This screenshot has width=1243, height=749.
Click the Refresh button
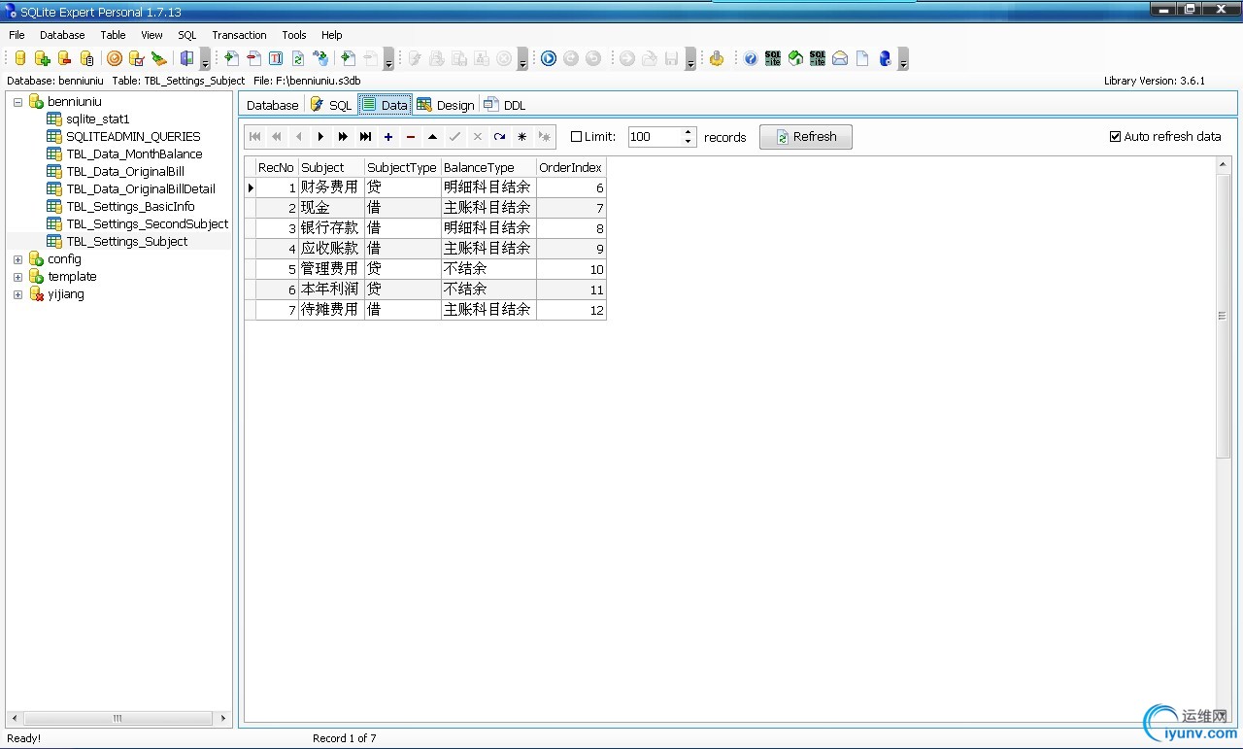coord(806,137)
